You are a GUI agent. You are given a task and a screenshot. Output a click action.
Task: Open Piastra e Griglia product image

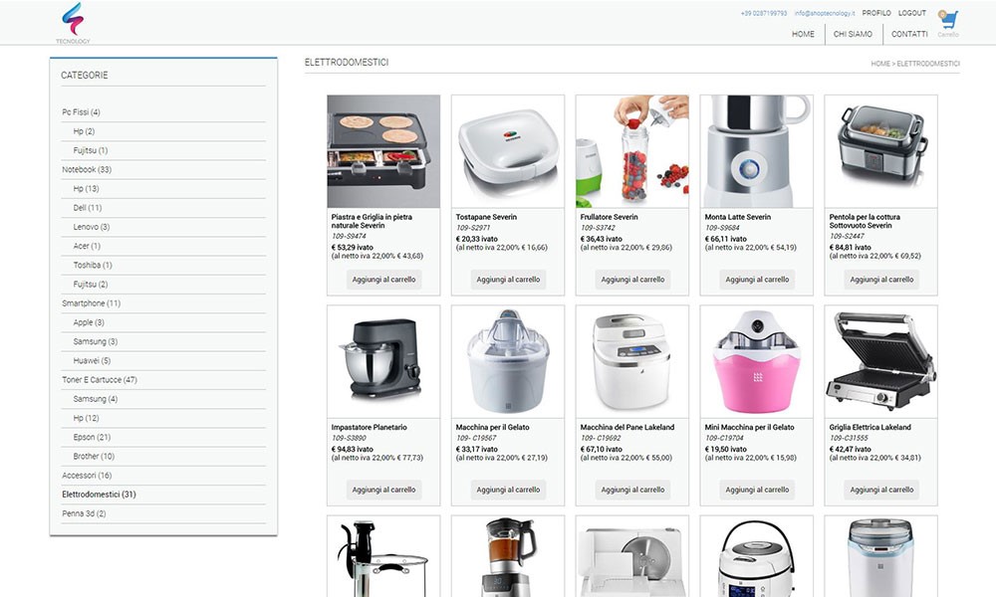[383, 151]
